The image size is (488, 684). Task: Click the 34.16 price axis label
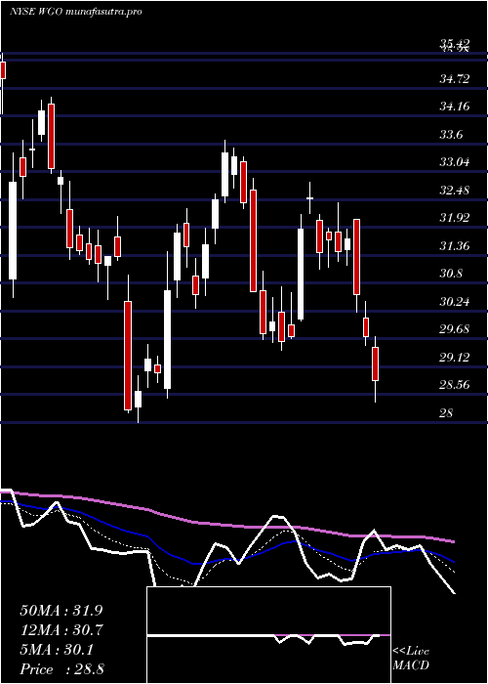(x=455, y=106)
